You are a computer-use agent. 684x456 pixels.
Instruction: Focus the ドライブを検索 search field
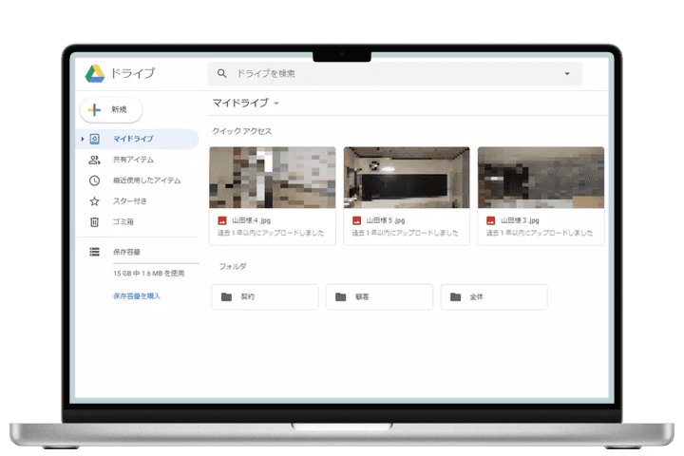tap(394, 73)
